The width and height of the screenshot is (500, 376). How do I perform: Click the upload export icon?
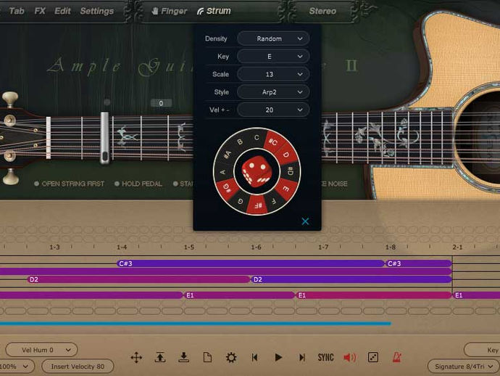click(x=159, y=357)
